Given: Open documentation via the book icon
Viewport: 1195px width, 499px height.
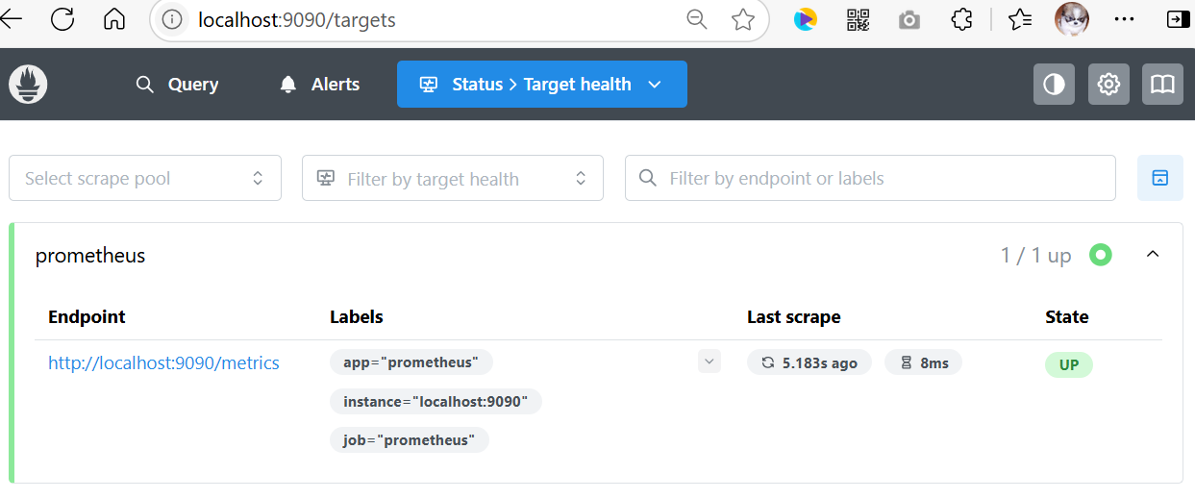Looking at the screenshot, I should tap(1162, 85).
